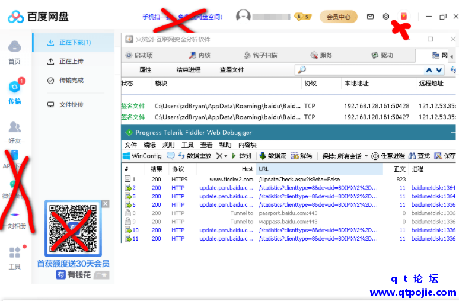Open the Kernel tab in Huorong Sword

click(200, 55)
